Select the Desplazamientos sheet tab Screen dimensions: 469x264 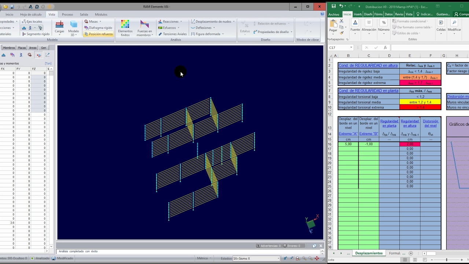[x=369, y=253]
